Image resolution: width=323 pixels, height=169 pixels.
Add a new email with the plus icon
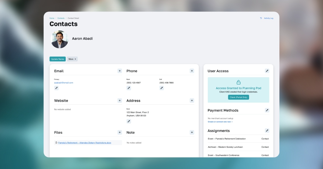[120, 71]
